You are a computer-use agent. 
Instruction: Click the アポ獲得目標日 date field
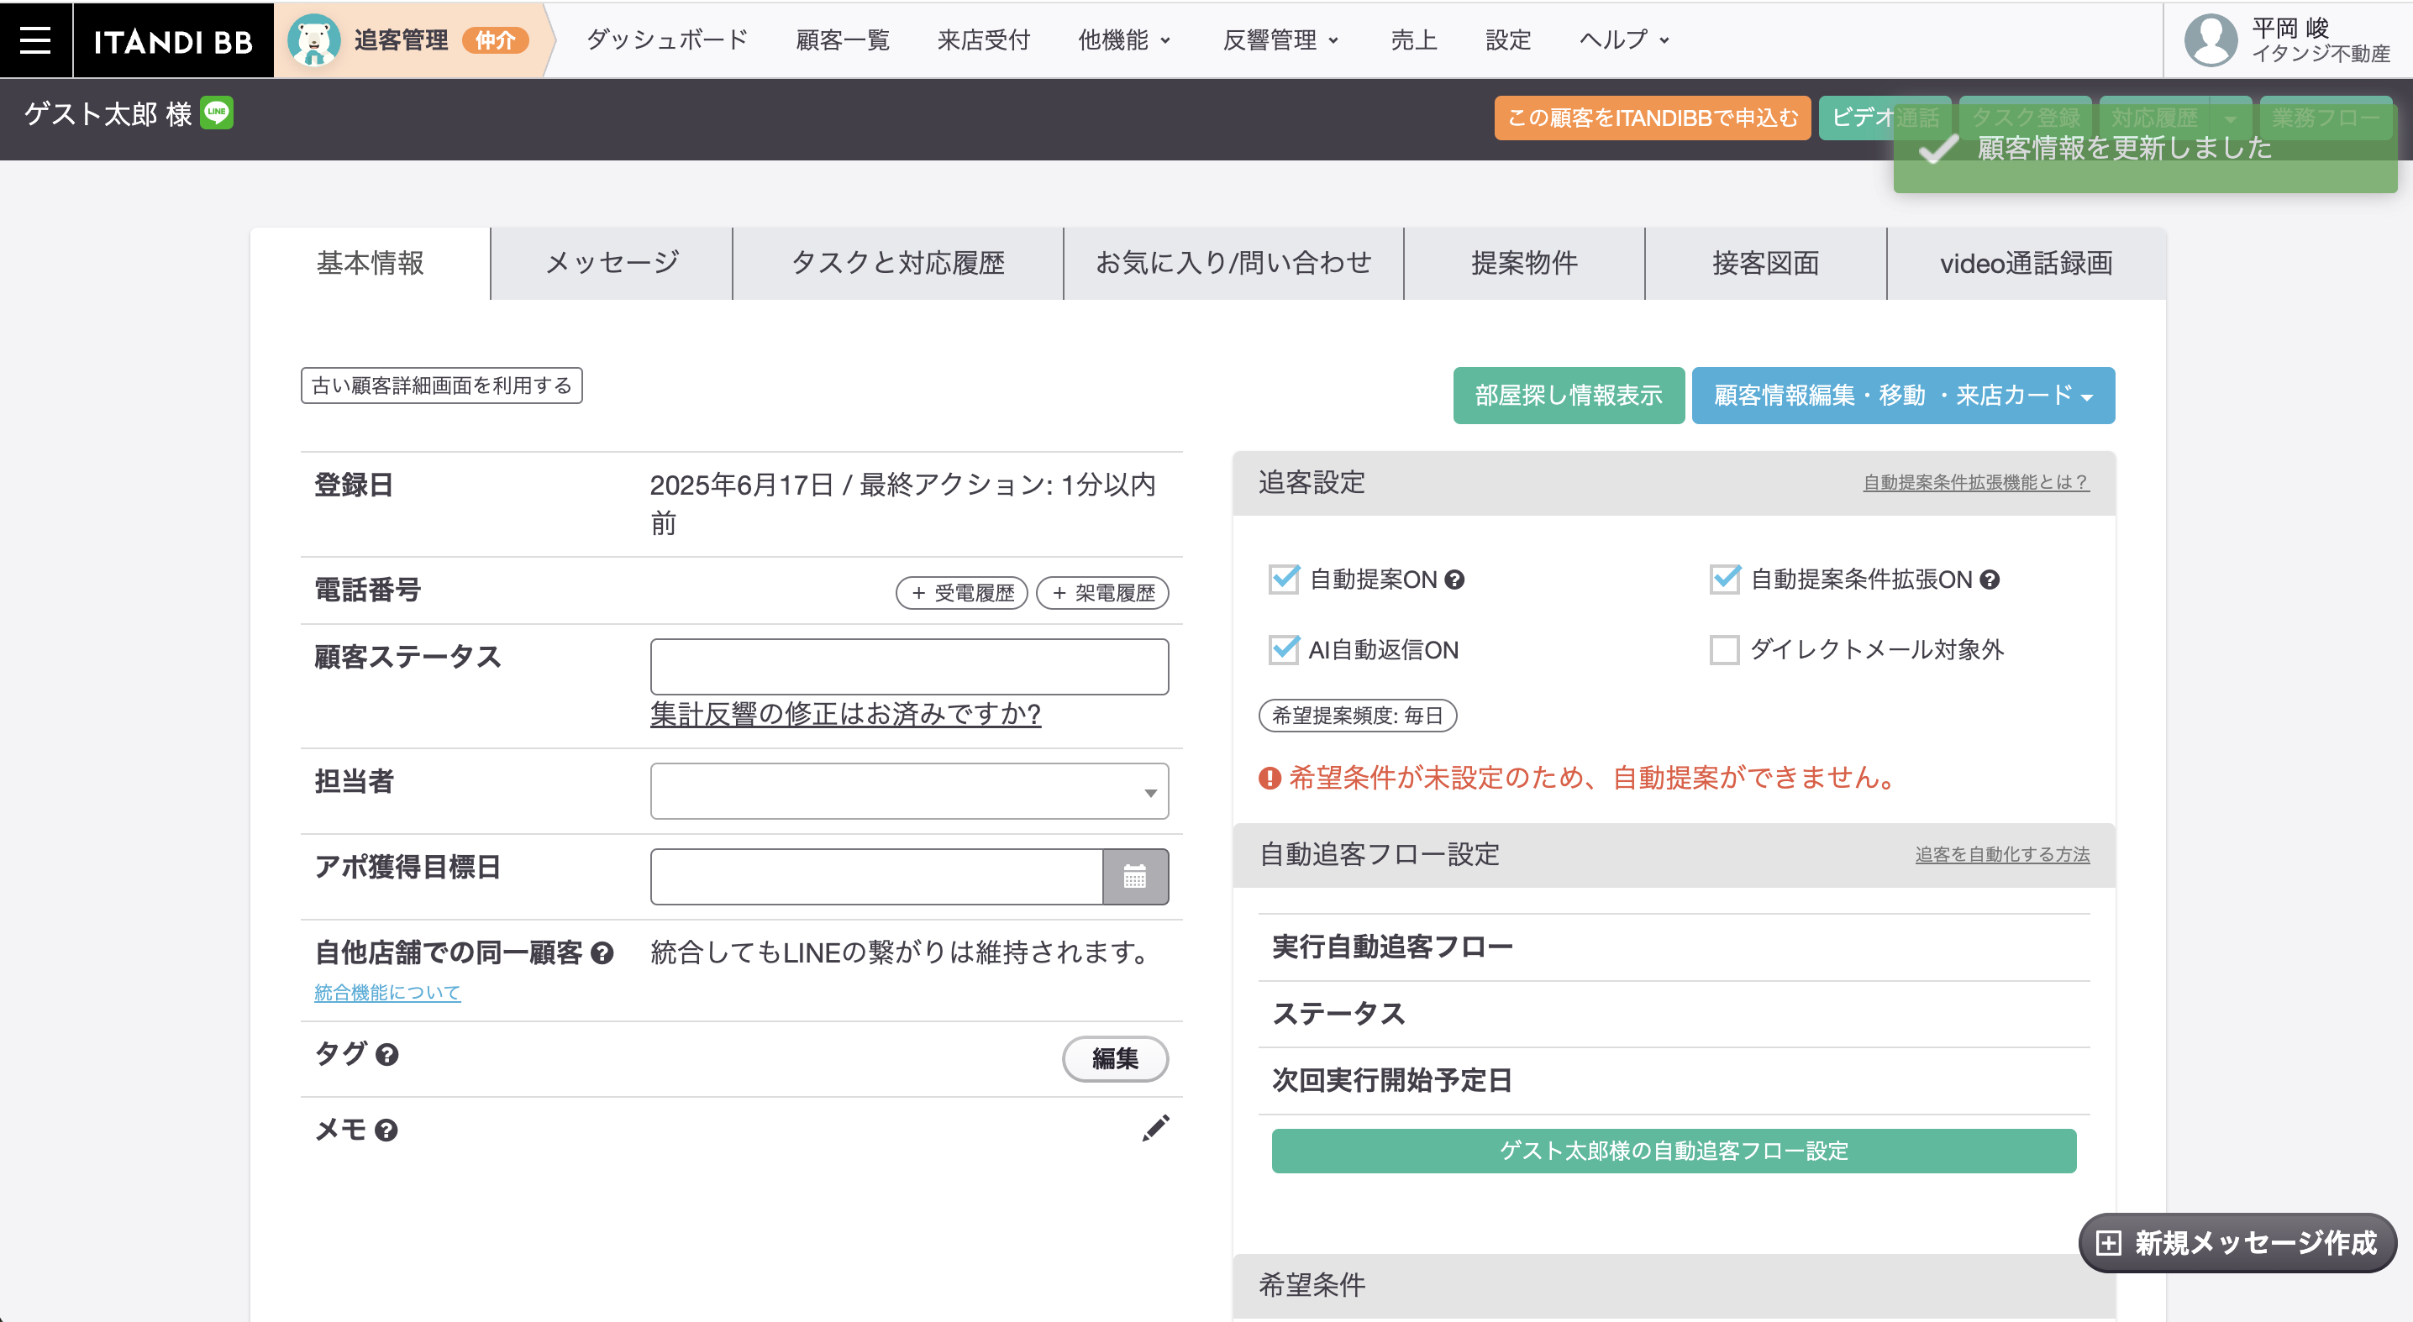click(x=877, y=876)
